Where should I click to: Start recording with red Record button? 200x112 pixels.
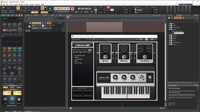(x=72, y=9)
